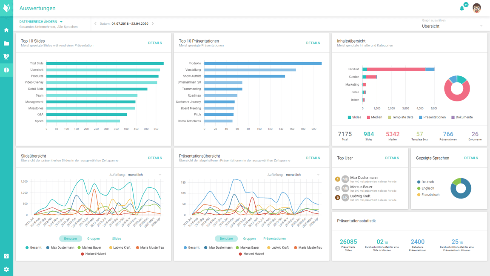
Task: Open Details of Präsentationsübersicht
Action: click(x=313, y=158)
